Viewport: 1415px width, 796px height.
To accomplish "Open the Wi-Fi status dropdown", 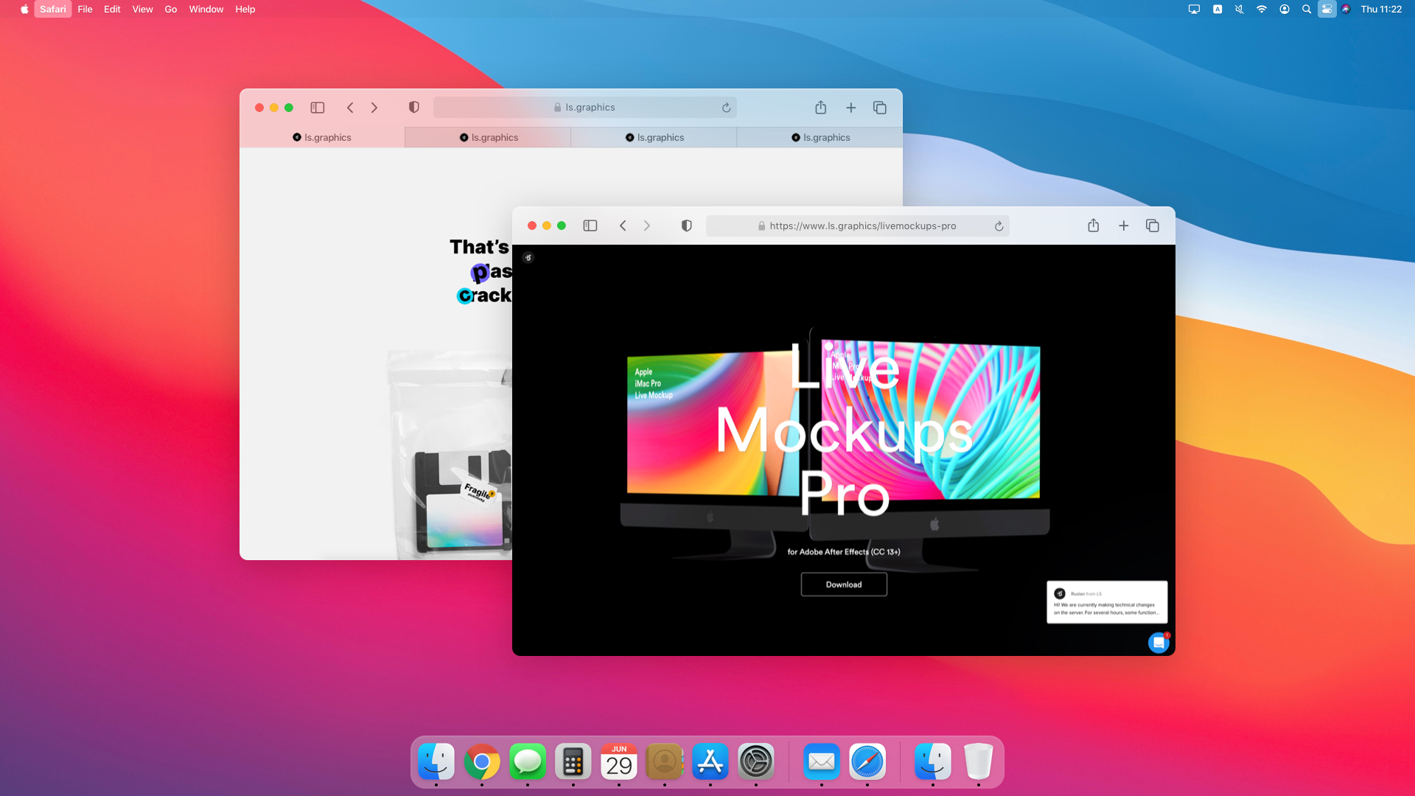I will pos(1262,9).
